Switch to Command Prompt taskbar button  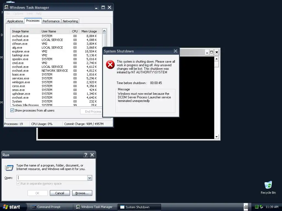pos(51,207)
